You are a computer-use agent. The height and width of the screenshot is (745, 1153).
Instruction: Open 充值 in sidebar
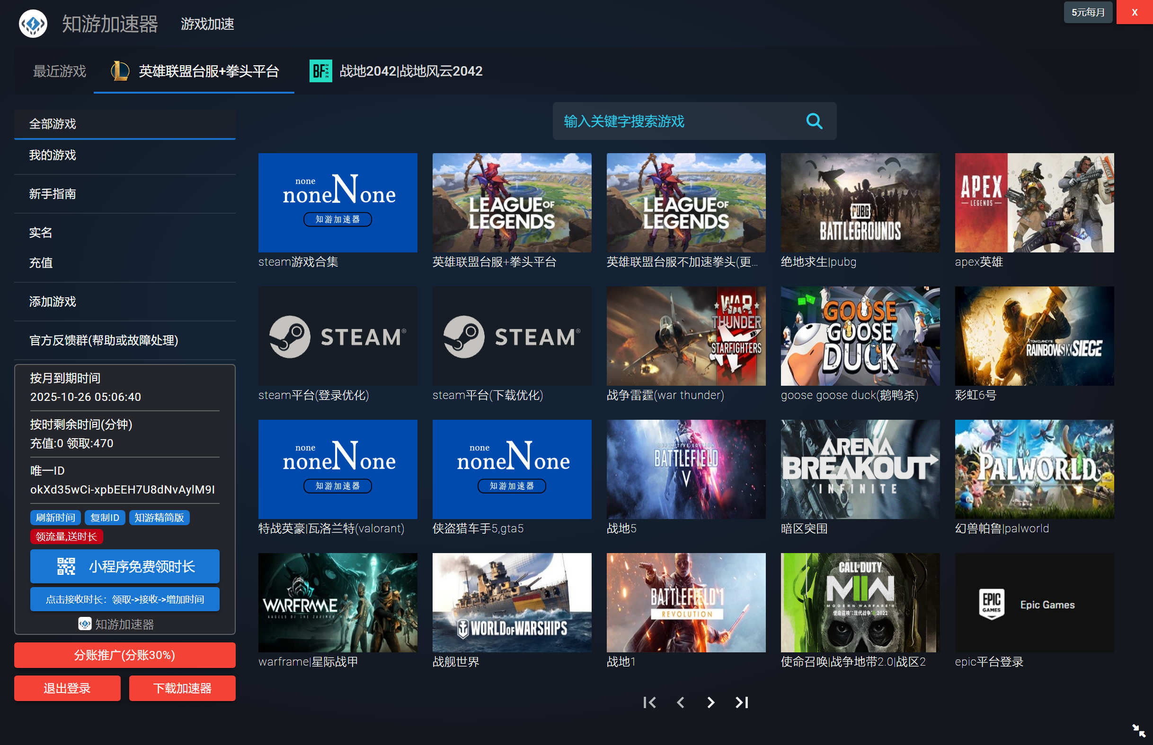(x=124, y=263)
